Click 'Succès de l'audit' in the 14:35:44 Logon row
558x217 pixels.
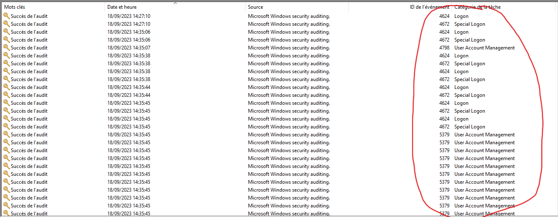point(29,87)
